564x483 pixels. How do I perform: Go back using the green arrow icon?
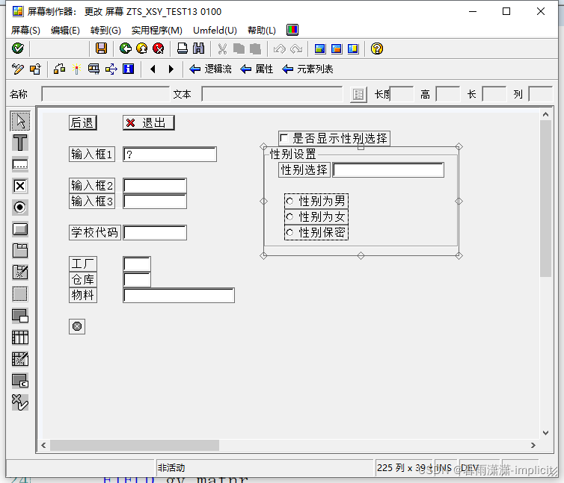point(126,48)
